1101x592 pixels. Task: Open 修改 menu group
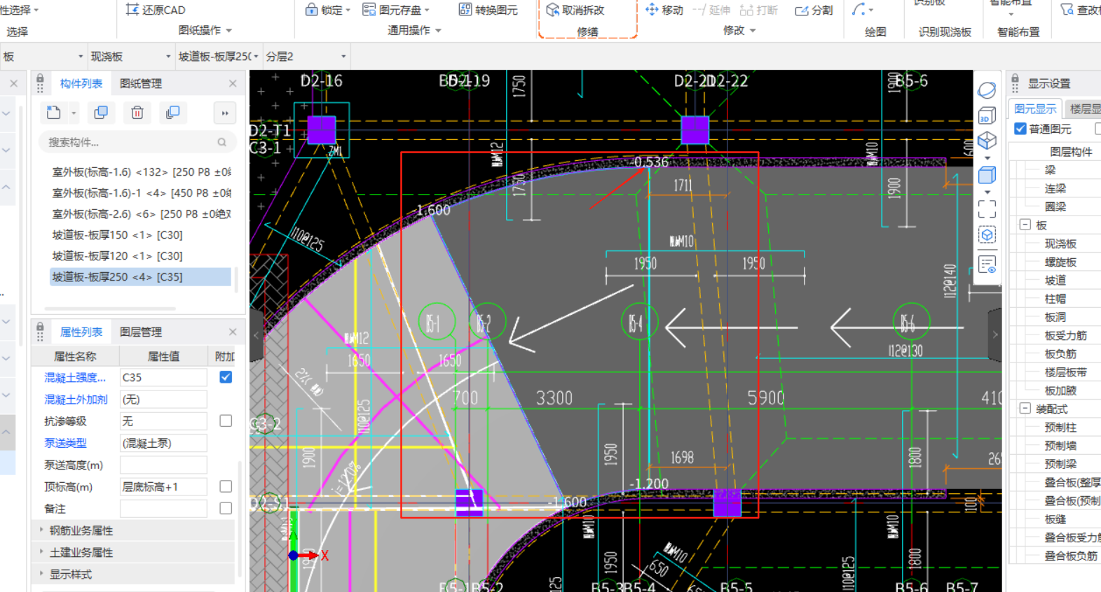pos(739,30)
